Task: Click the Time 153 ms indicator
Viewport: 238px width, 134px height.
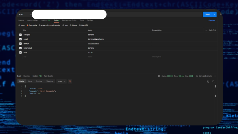Action: pos(179,76)
